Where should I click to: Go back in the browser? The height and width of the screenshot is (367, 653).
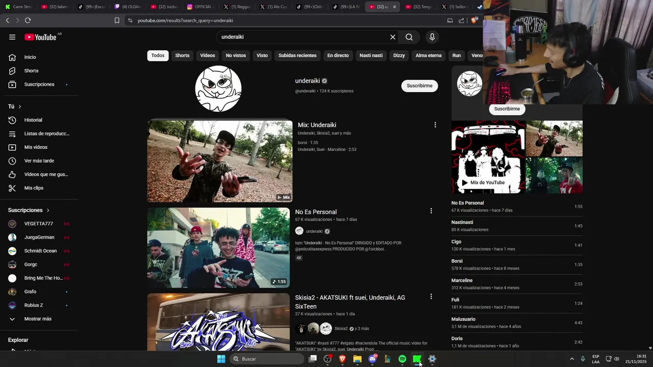[x=7, y=20]
